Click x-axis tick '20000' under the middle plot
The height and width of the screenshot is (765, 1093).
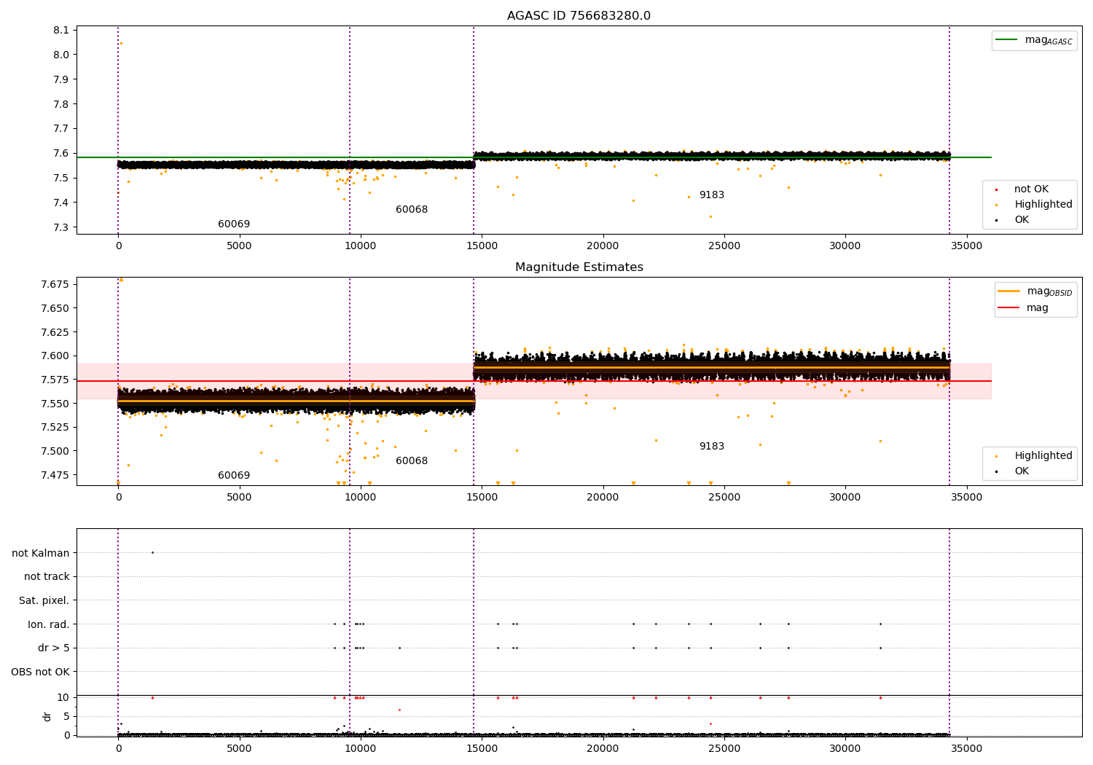pos(603,497)
